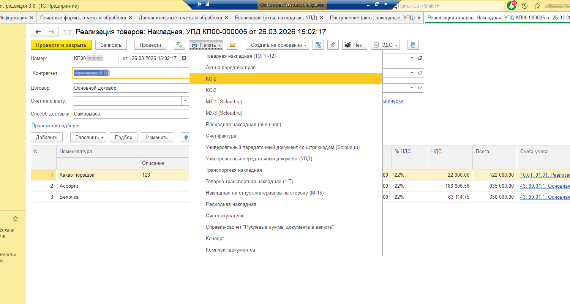This screenshot has height=304, width=570.
Task: Send the document by email envelope icon
Action: pyautogui.click(x=232, y=45)
